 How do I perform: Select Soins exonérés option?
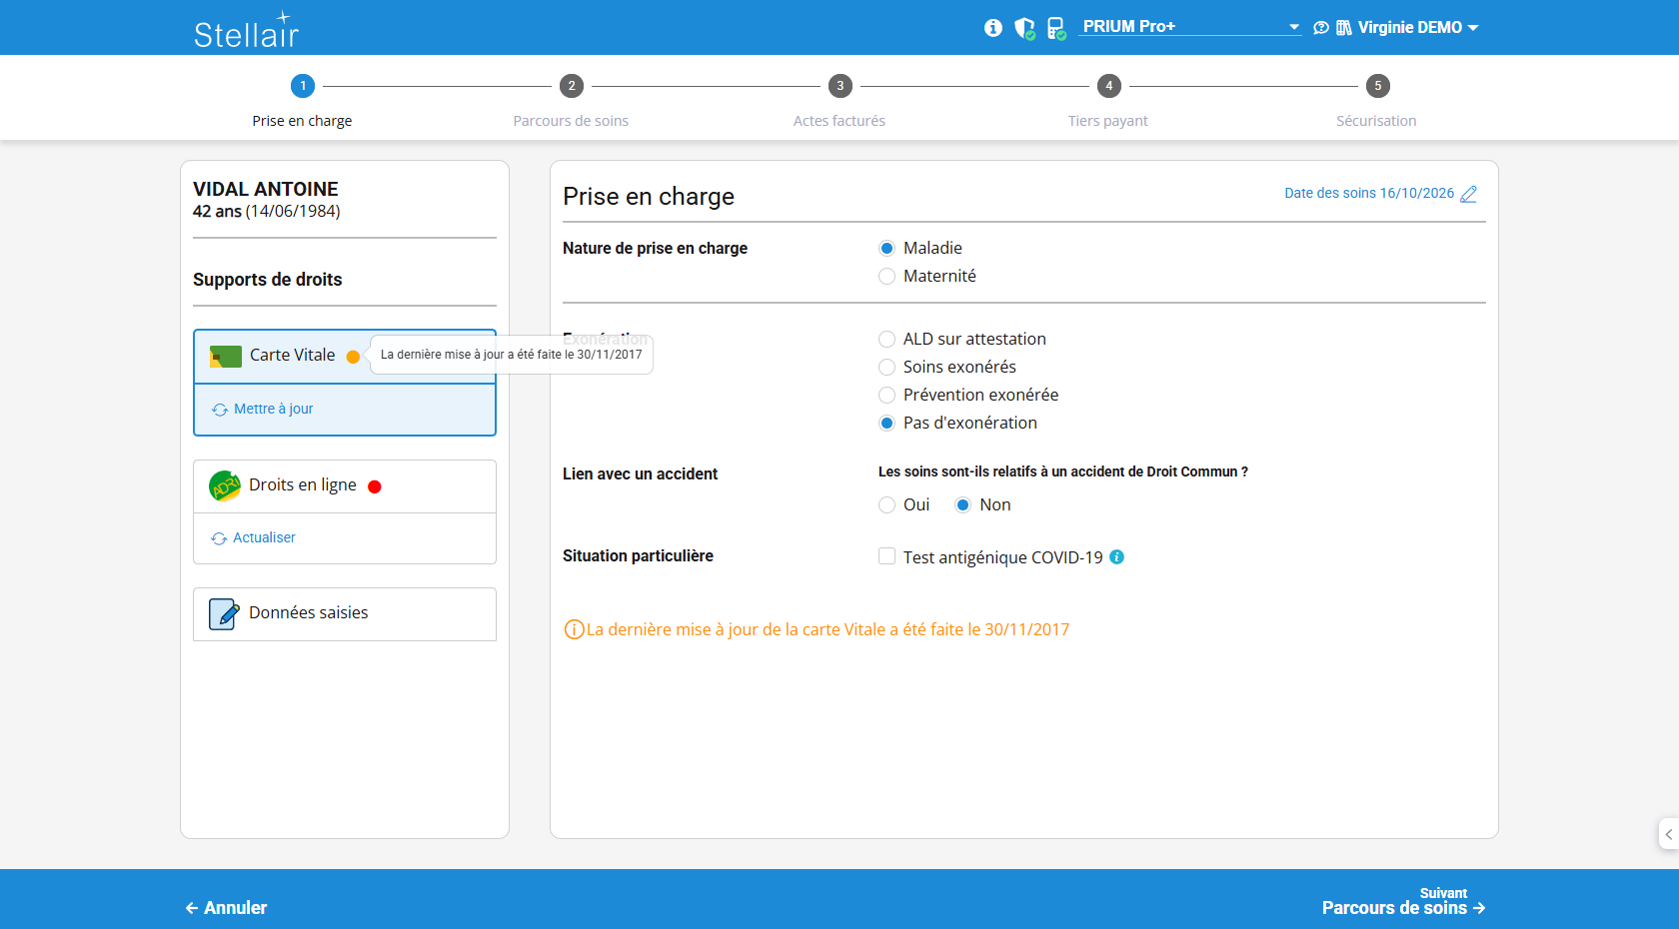(886, 367)
